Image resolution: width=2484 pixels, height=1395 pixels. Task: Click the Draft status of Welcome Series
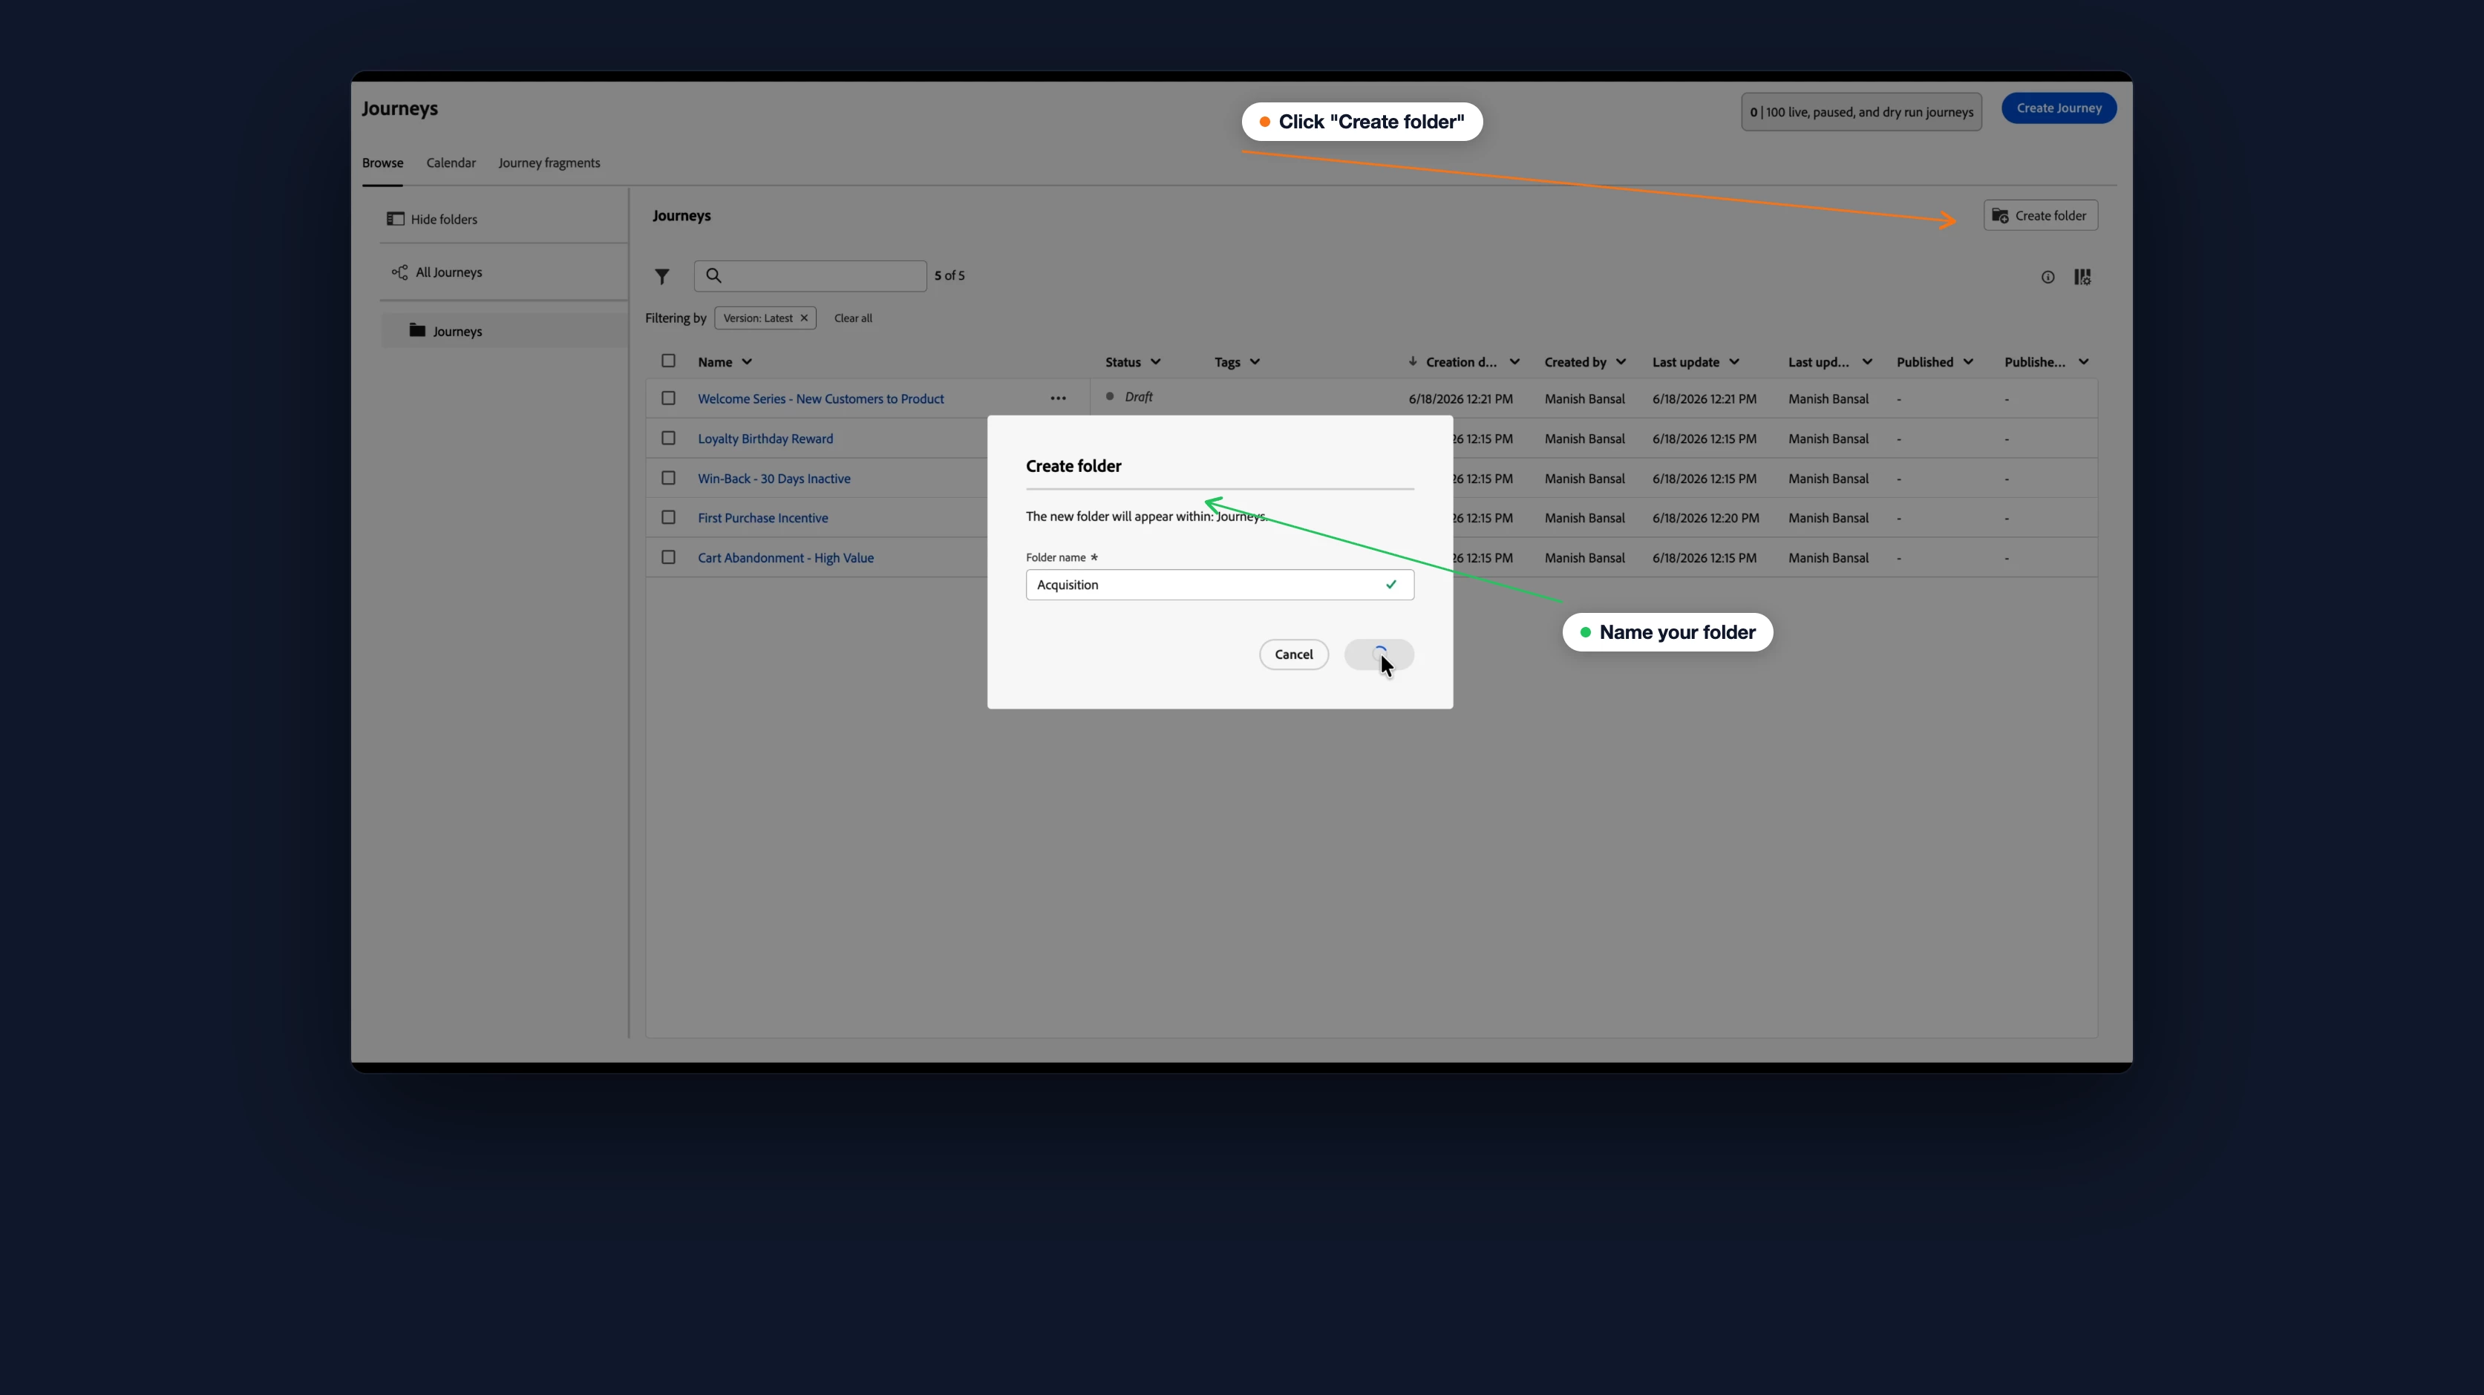pyautogui.click(x=1129, y=397)
